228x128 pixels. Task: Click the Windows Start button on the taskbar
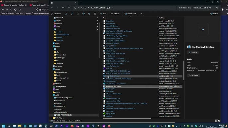point(4,126)
